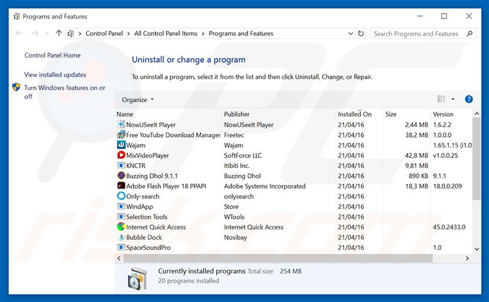Click the 38,2 MB size cell
The width and height of the screenshot is (489, 302).
[x=417, y=135]
